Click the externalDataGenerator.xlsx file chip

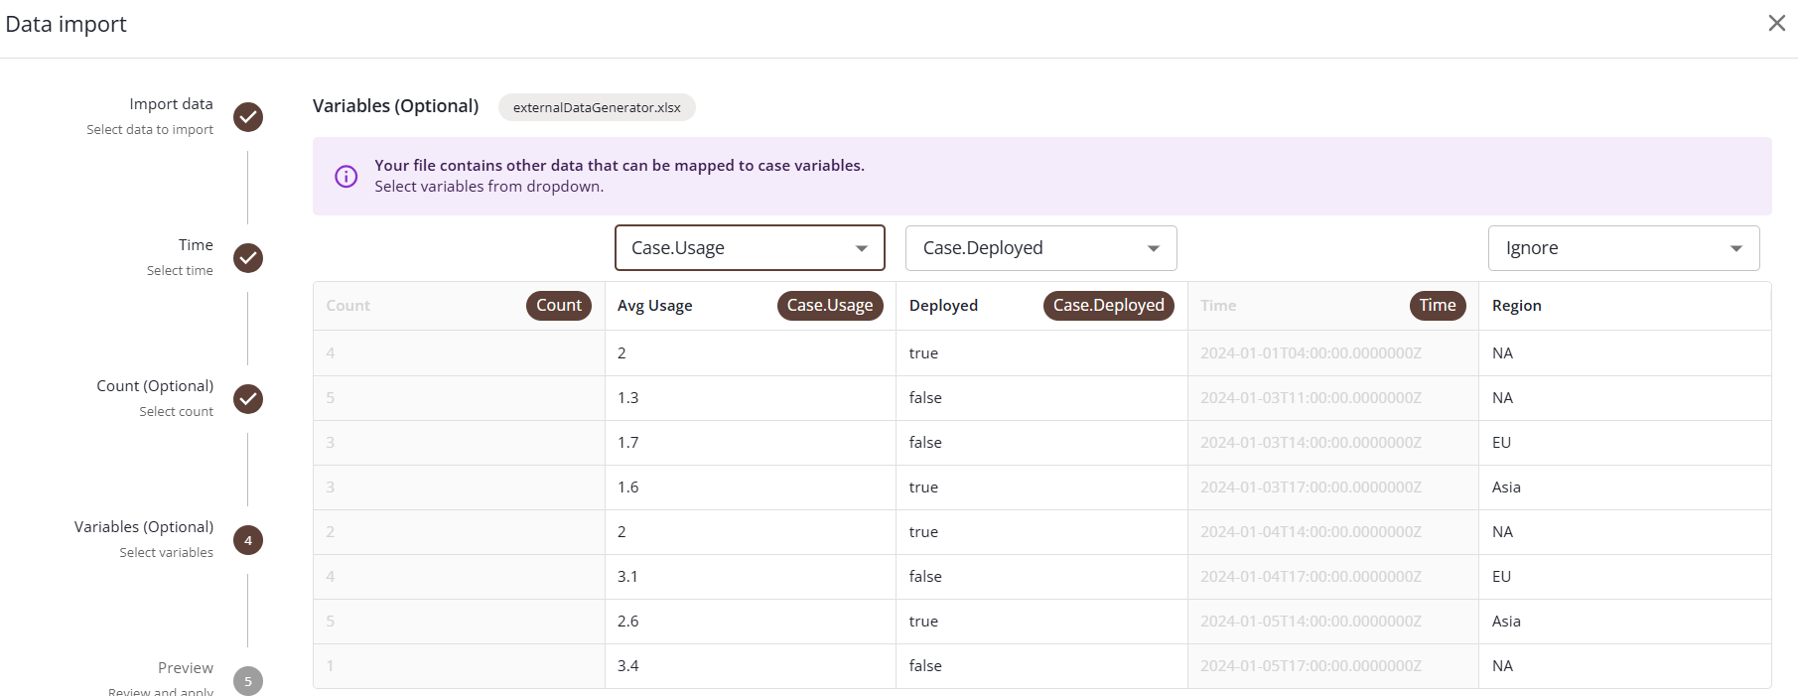click(x=597, y=107)
